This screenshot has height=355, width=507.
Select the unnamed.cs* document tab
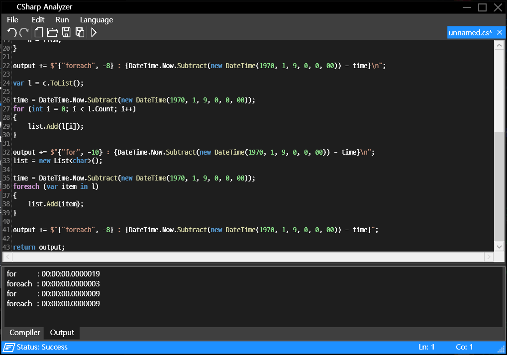click(470, 33)
